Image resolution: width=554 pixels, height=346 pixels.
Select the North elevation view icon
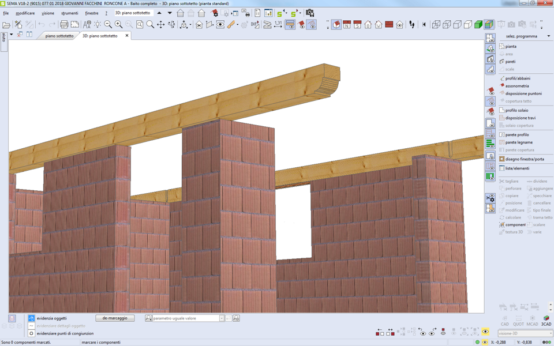pyautogui.click(x=347, y=25)
